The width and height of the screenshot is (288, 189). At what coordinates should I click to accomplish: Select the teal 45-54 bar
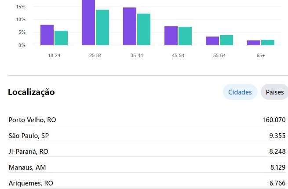185,36
